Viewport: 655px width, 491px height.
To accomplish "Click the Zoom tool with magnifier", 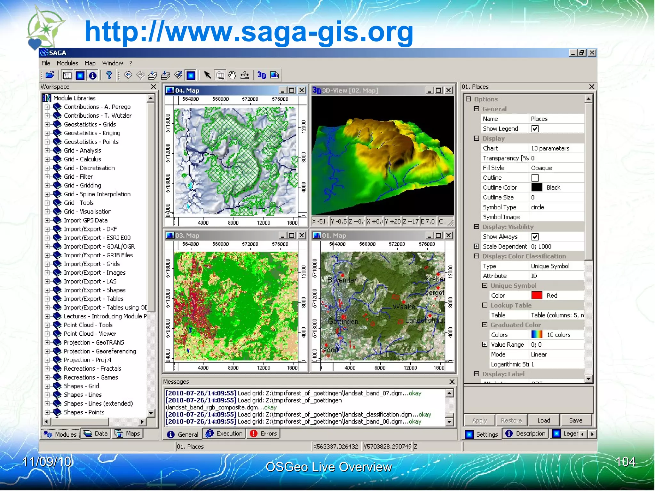I will pos(220,75).
